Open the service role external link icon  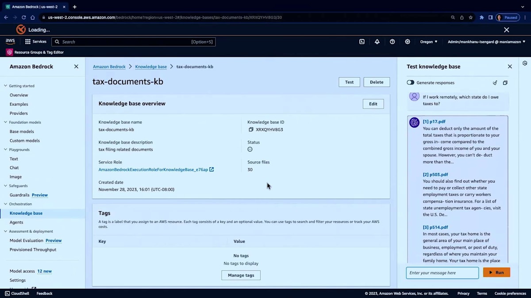click(x=212, y=170)
